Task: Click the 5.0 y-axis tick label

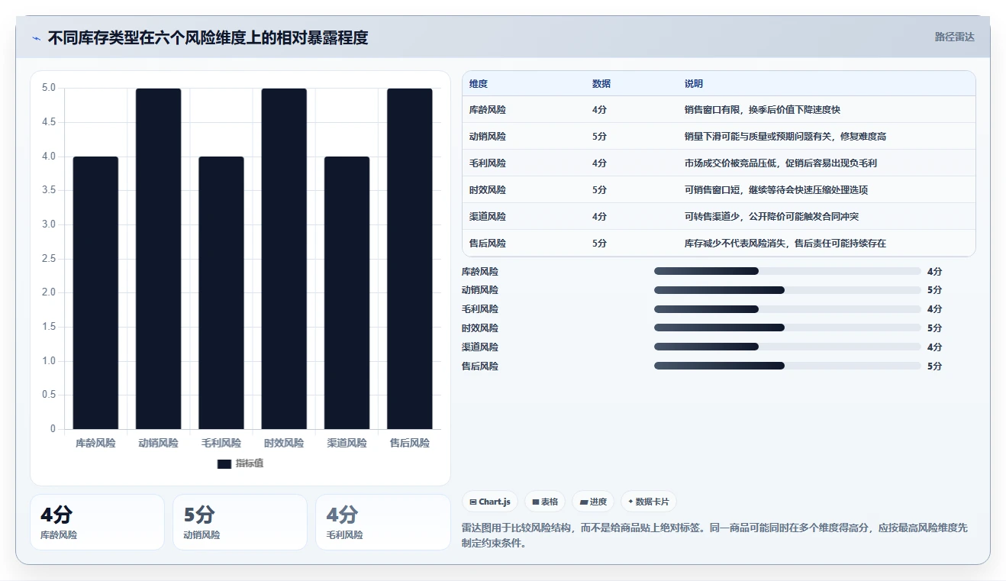Action: click(49, 88)
